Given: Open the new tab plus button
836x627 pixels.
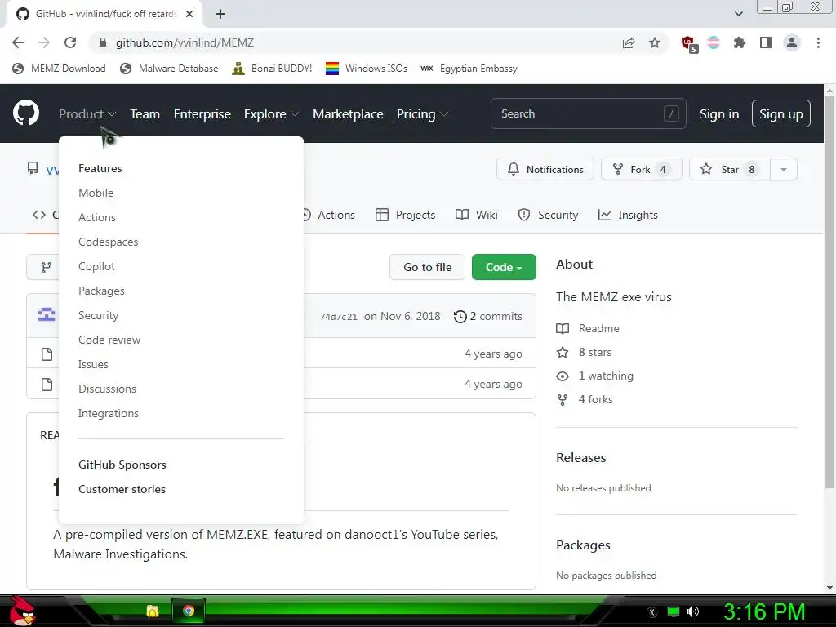Looking at the screenshot, I should [x=220, y=14].
